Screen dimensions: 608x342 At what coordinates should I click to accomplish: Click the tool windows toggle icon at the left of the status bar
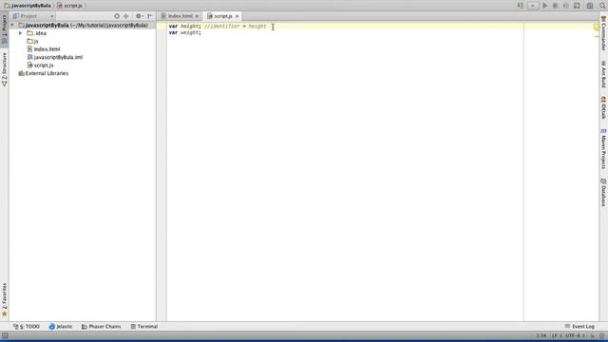5,335
